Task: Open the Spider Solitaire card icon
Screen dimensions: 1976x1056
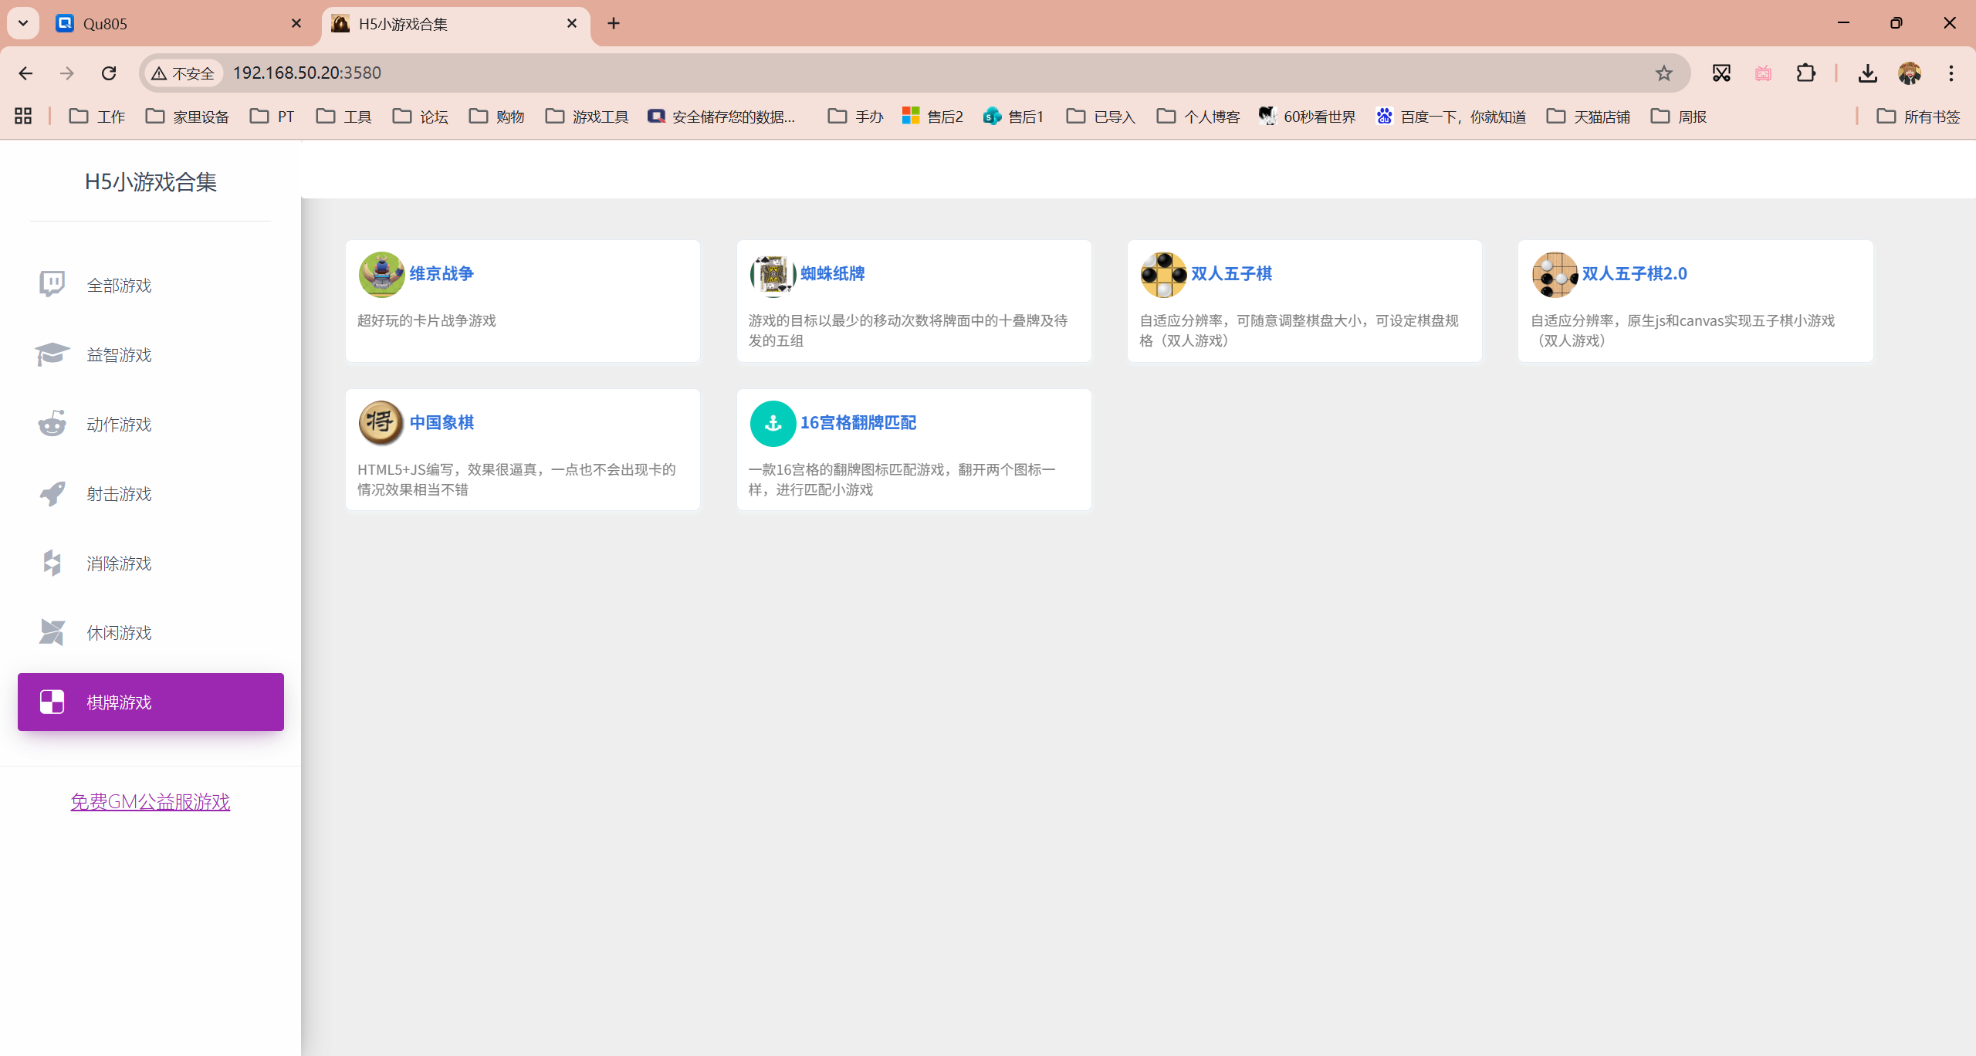Action: coord(773,274)
